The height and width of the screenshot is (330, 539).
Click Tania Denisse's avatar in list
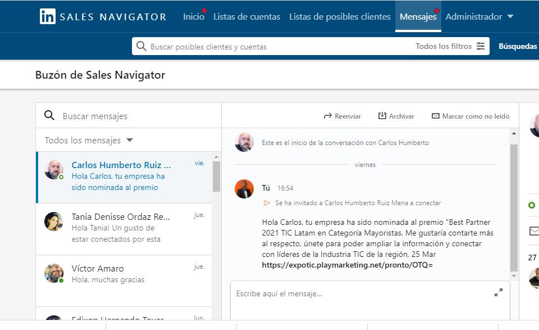tap(54, 221)
